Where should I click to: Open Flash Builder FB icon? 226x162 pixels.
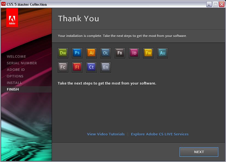(x=120, y=53)
